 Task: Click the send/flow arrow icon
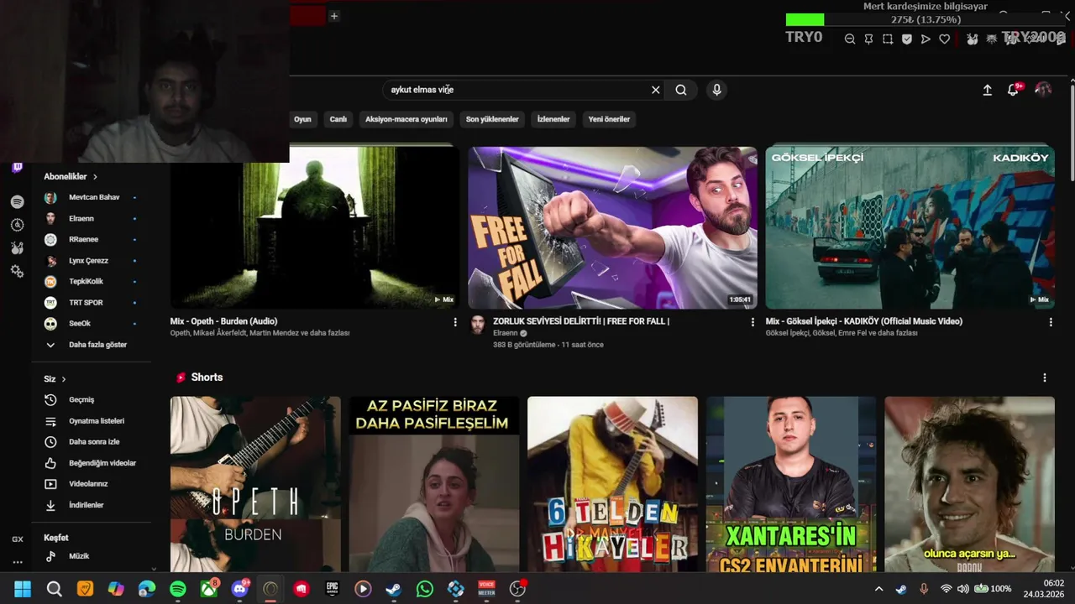tap(926, 39)
